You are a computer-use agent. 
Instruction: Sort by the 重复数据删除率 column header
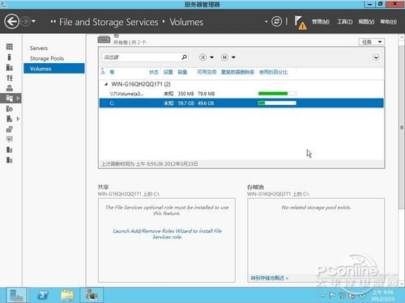pyautogui.click(x=237, y=72)
